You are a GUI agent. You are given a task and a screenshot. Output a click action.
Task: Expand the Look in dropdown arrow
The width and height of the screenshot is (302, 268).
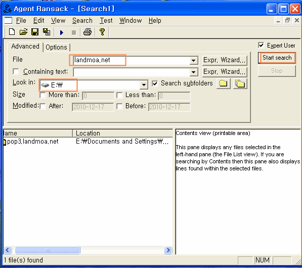(x=144, y=85)
